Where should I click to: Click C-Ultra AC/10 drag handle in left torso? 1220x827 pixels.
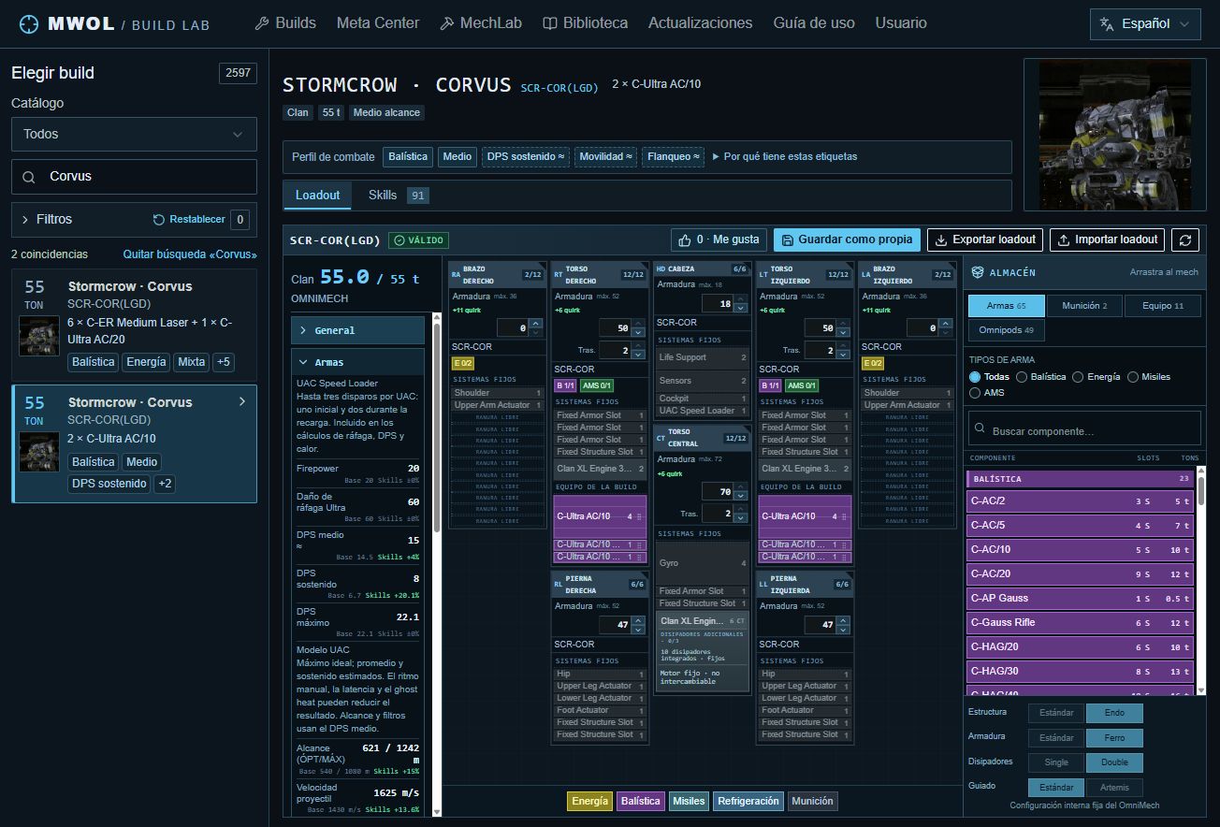[845, 516]
